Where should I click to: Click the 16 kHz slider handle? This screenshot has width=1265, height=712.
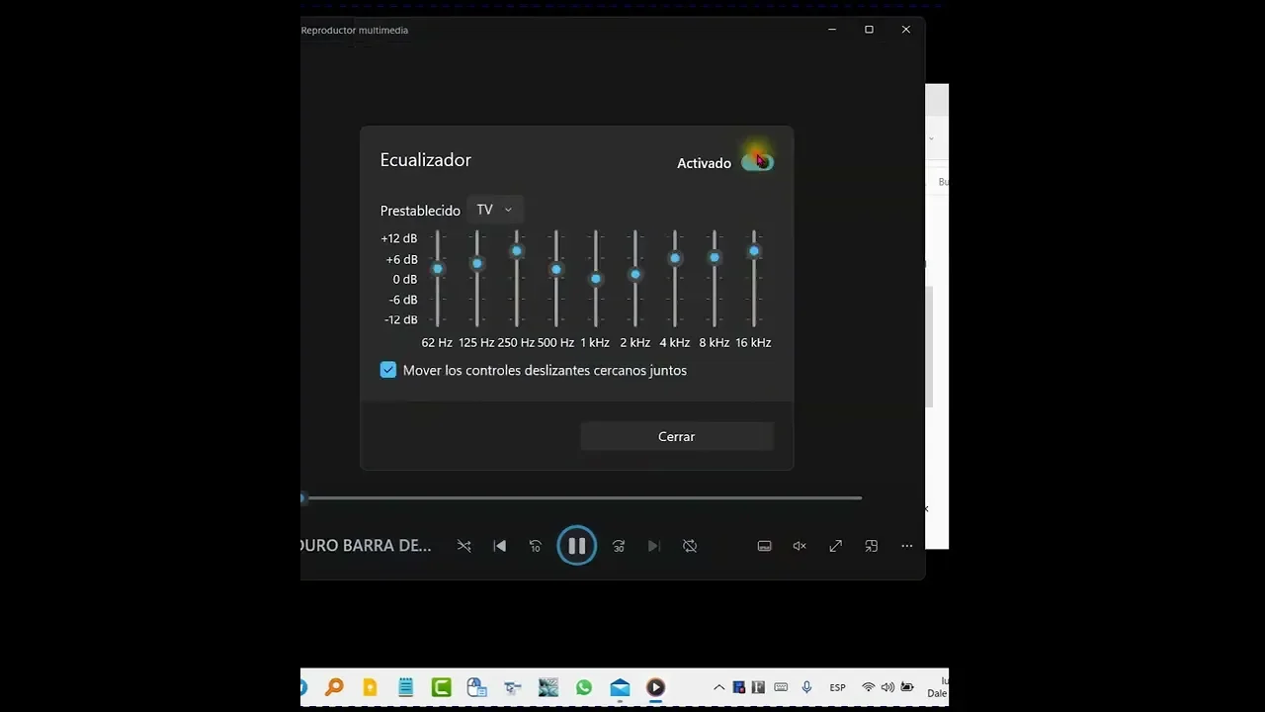[x=754, y=251]
